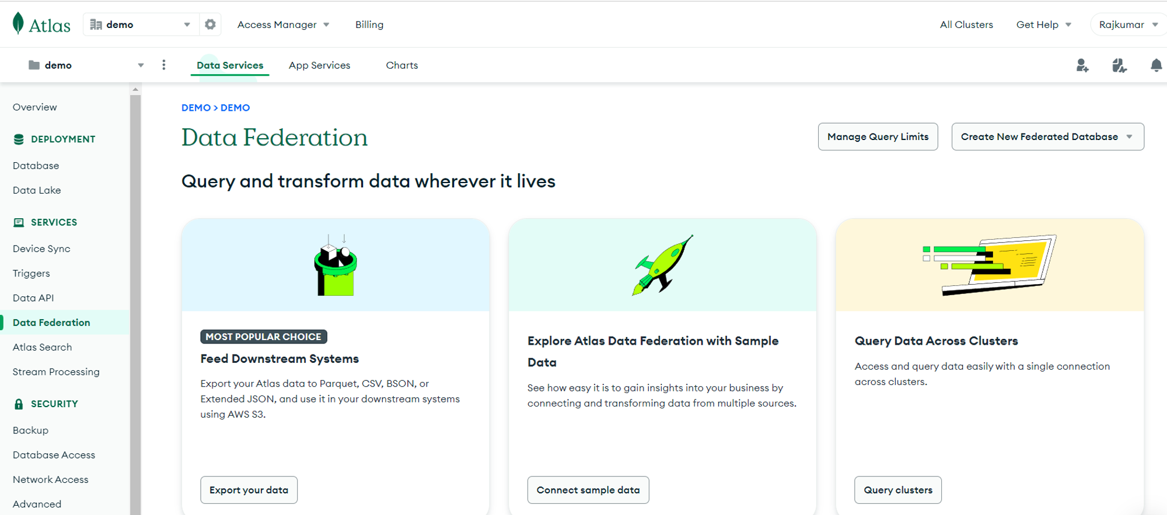The width and height of the screenshot is (1167, 515).
Task: Click the Connect sample data button
Action: (588, 490)
